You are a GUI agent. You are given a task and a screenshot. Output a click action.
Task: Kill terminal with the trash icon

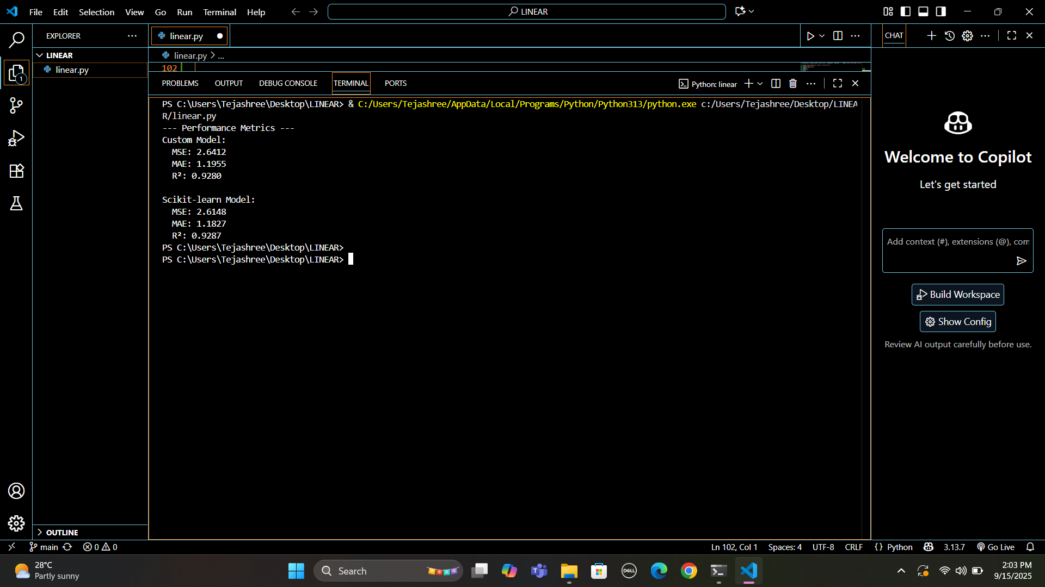(793, 83)
